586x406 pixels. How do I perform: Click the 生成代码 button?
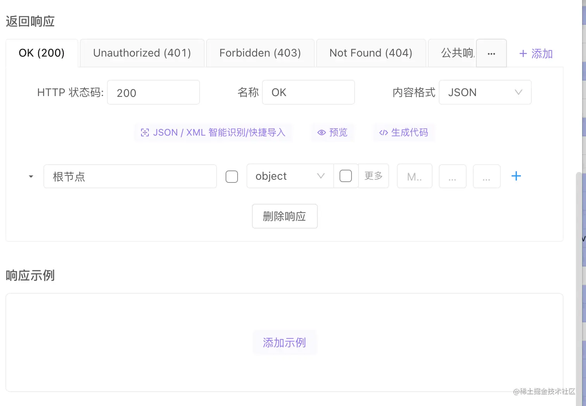pyautogui.click(x=404, y=132)
